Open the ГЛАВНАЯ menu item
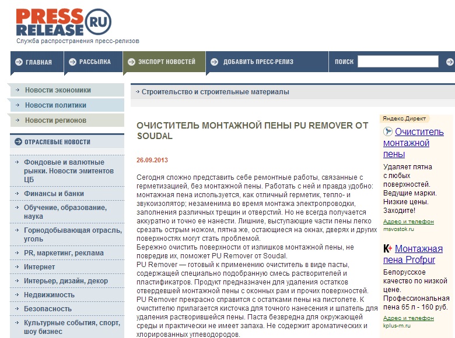 pyautogui.click(x=38, y=62)
